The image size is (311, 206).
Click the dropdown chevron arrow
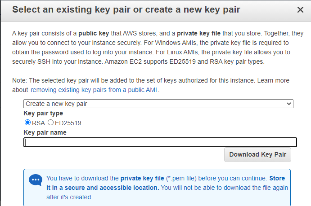tap(289, 104)
